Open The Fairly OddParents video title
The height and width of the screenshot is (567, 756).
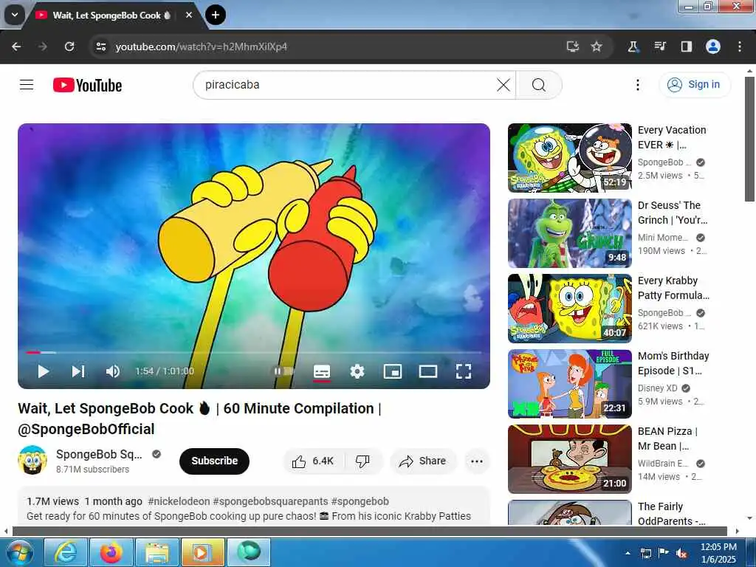tap(672, 514)
